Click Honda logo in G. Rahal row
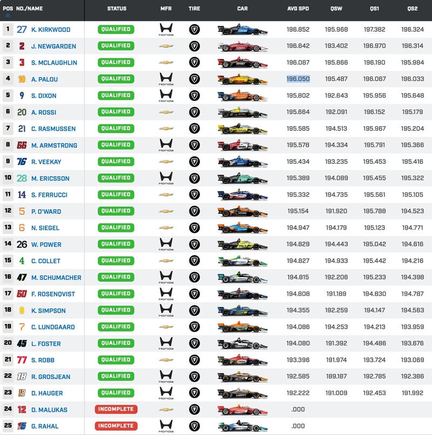The height and width of the screenshot is (435, 432). [x=166, y=426]
